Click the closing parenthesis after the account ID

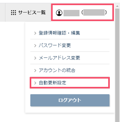pos(106,12)
